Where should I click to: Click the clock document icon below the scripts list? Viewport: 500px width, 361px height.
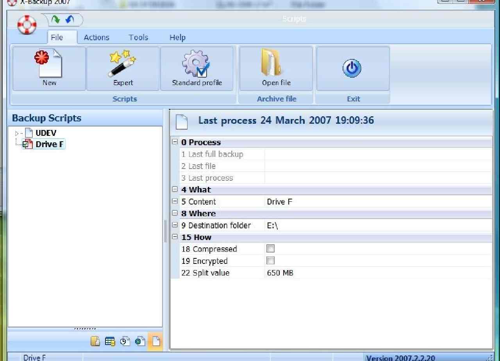(125, 341)
